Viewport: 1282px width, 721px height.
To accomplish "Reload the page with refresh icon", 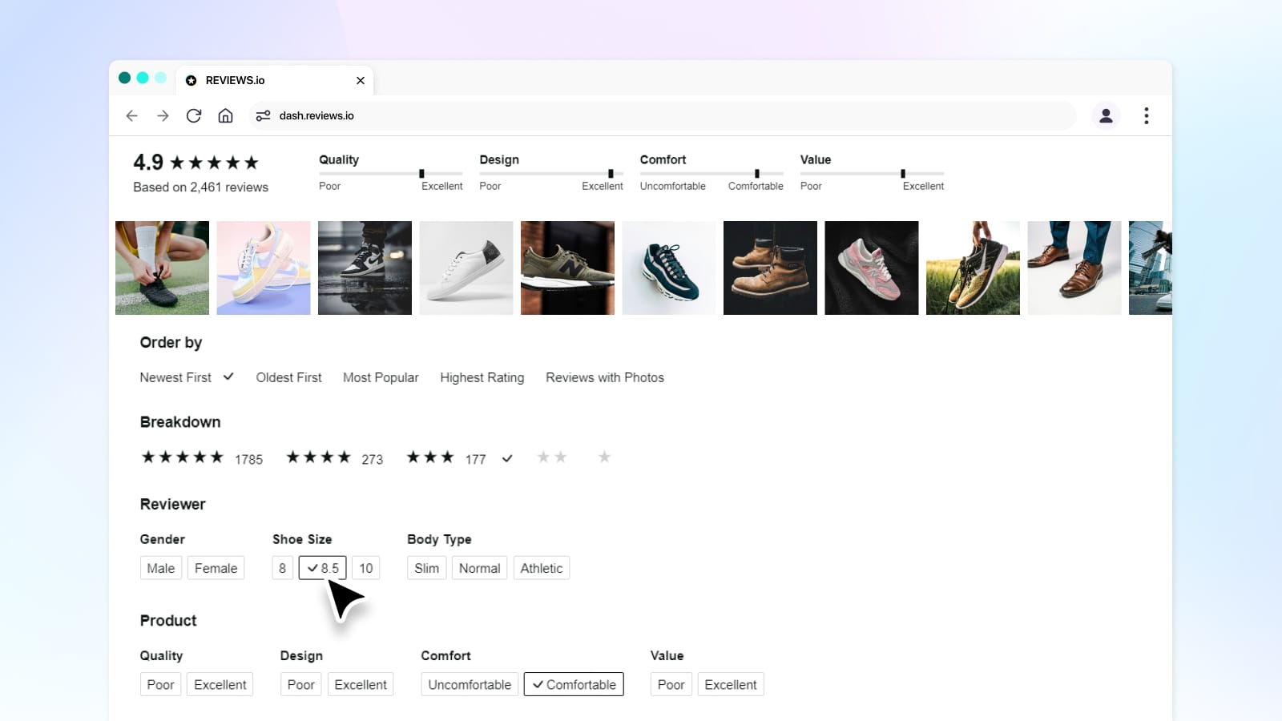I will pyautogui.click(x=194, y=116).
